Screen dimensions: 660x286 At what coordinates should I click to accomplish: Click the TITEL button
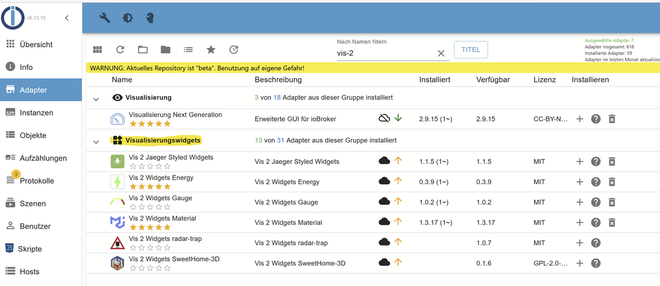[471, 50]
